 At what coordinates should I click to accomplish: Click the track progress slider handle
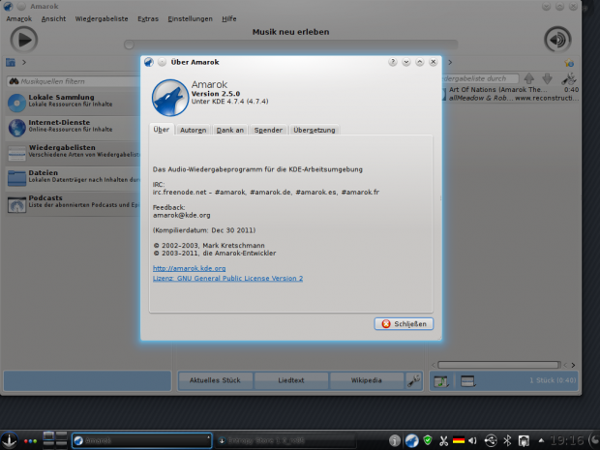(129, 45)
